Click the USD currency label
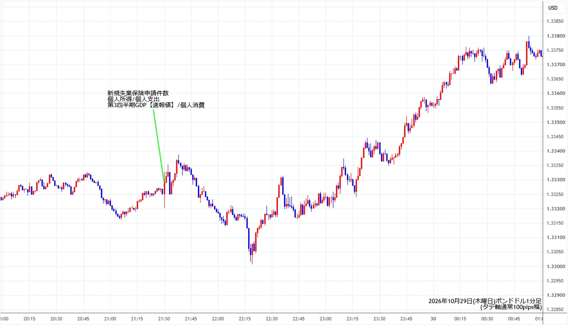The height and width of the screenshot is (325, 568). tap(553, 8)
